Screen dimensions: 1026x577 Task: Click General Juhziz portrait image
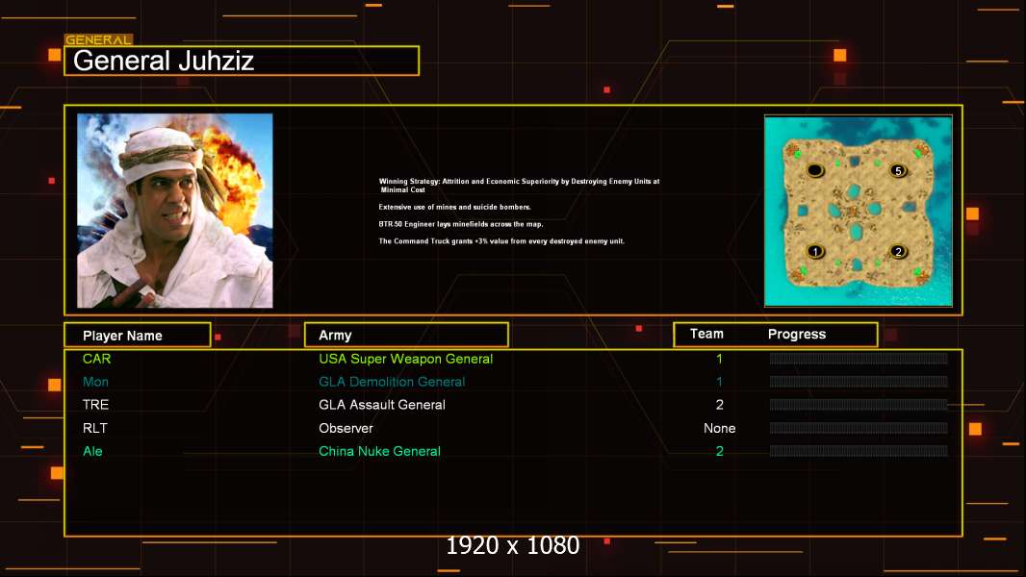point(175,211)
